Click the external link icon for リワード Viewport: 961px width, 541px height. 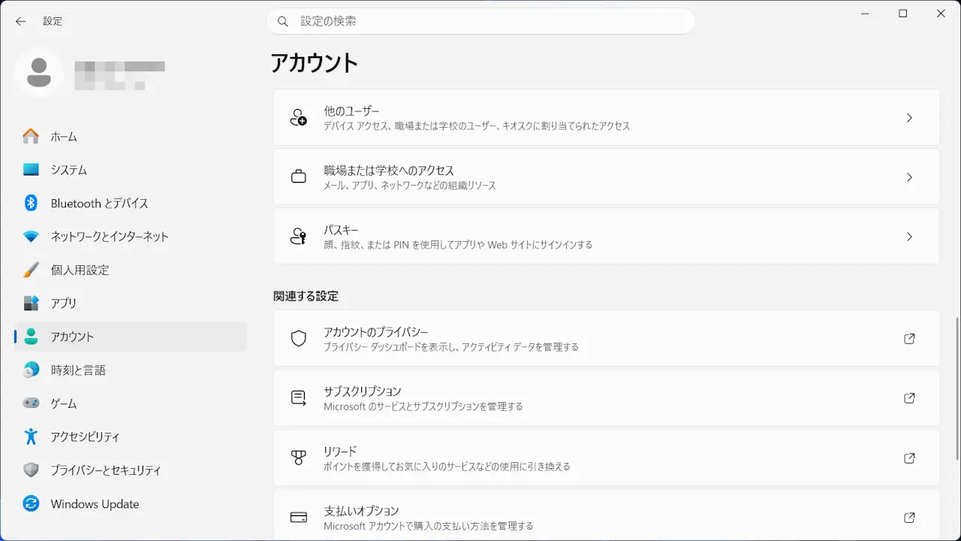909,458
